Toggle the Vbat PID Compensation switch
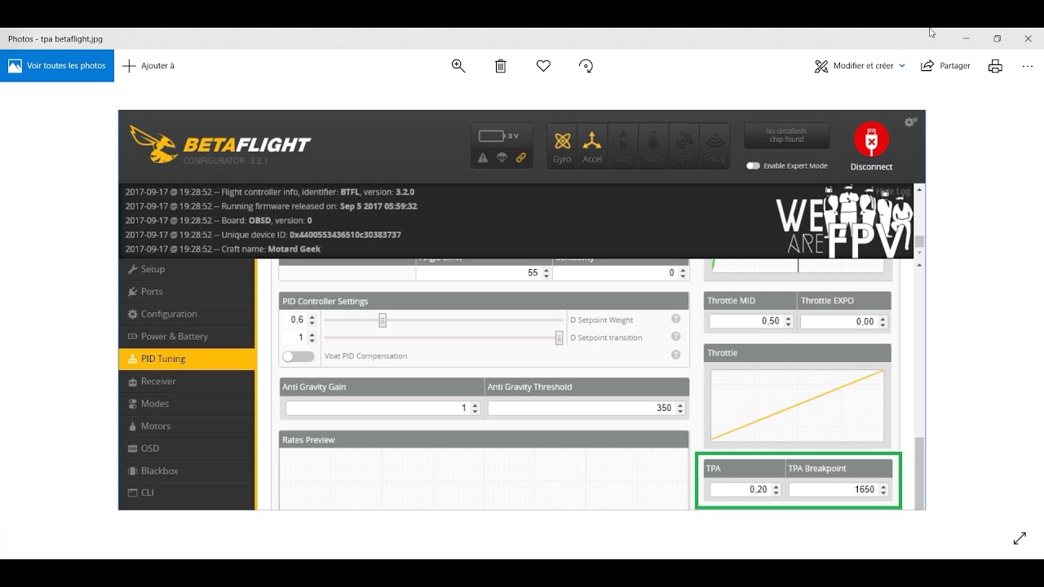 click(x=298, y=356)
